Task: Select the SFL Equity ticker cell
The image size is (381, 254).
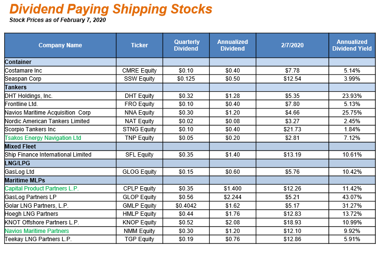Action: point(139,155)
